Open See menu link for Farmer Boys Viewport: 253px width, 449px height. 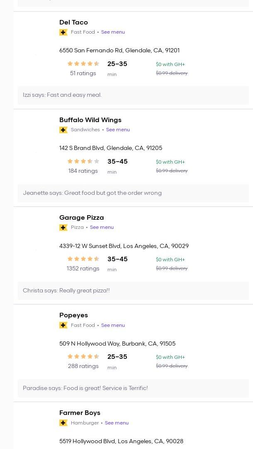pos(117,423)
